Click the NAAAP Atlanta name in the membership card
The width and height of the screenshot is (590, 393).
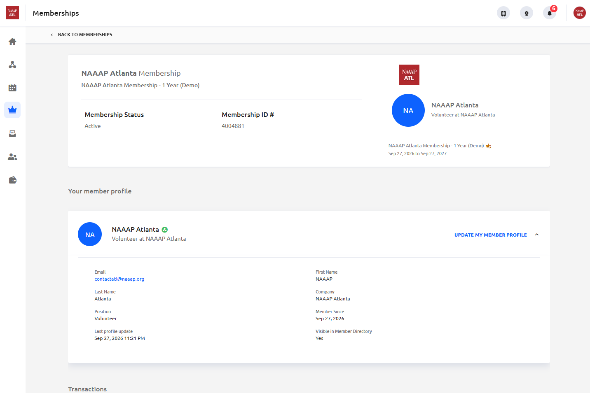tap(455, 105)
